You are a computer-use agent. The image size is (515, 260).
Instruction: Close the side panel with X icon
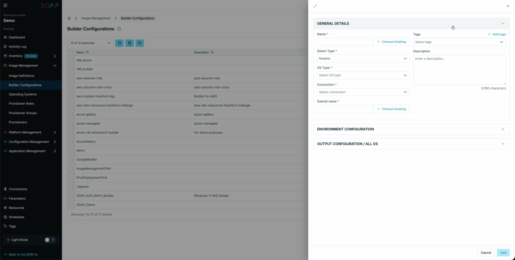(507, 6)
